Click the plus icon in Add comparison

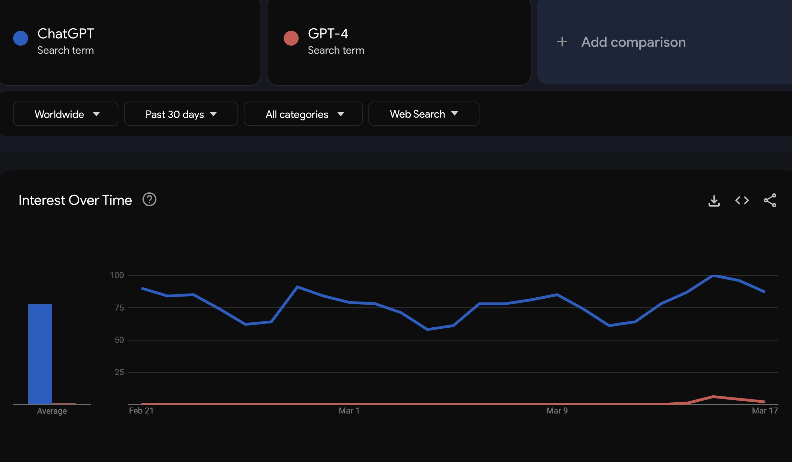click(x=562, y=42)
